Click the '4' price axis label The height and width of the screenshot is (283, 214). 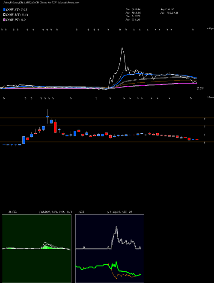pyautogui.click(x=205, y=135)
